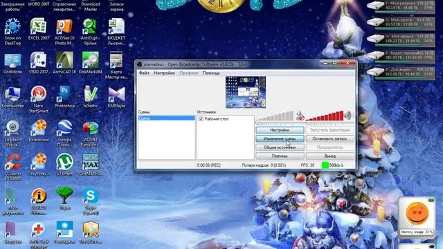Select the Загрузки folder shortcut
Image resolution: width=443 pixels, height=249 pixels.
(x=12, y=232)
